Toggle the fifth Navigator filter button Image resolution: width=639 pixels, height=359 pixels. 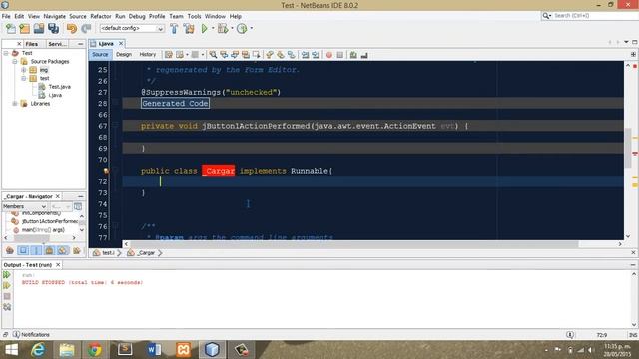[63, 250]
